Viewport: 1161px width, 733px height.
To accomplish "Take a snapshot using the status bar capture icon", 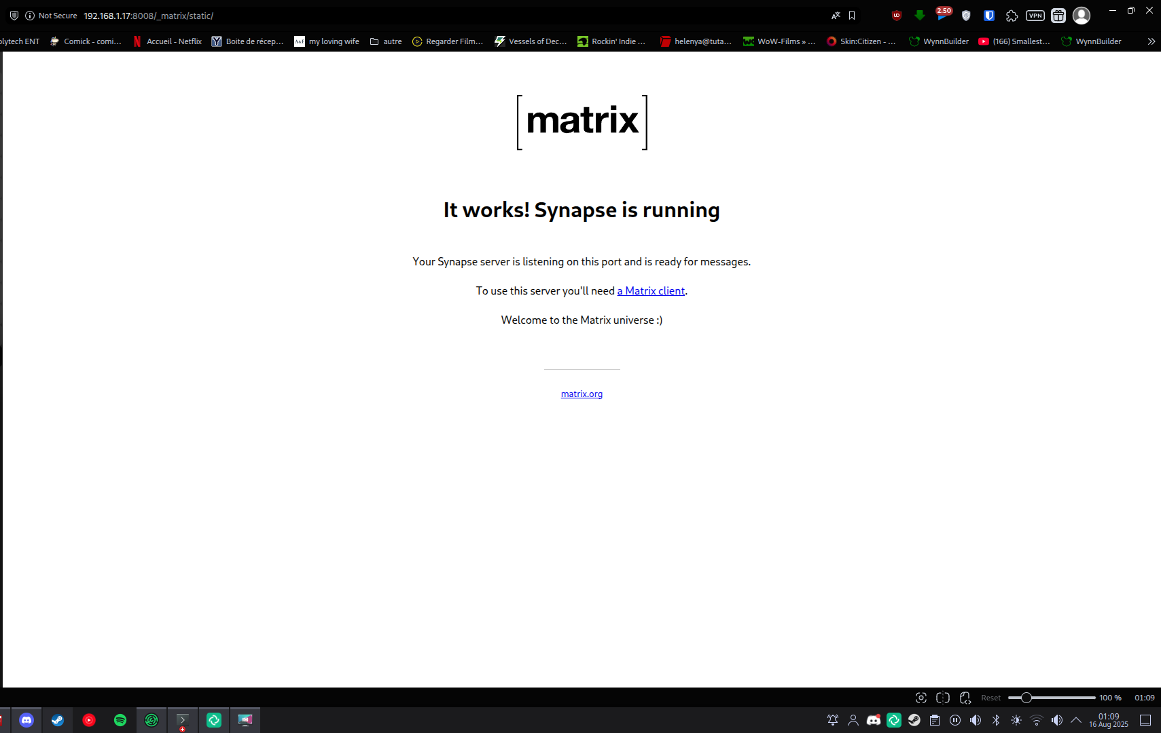I will pyautogui.click(x=921, y=698).
